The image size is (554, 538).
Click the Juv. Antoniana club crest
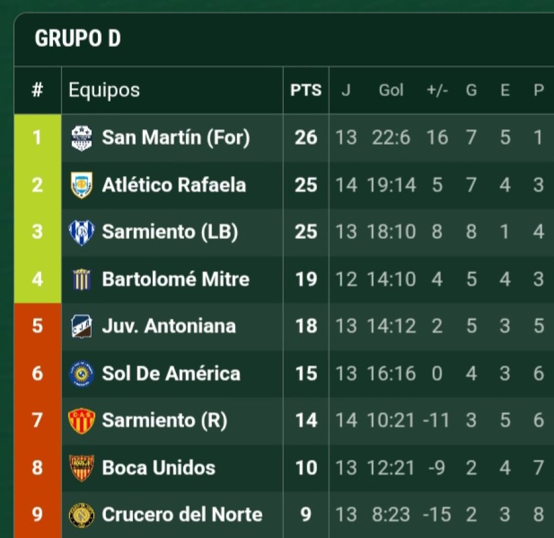[81, 326]
